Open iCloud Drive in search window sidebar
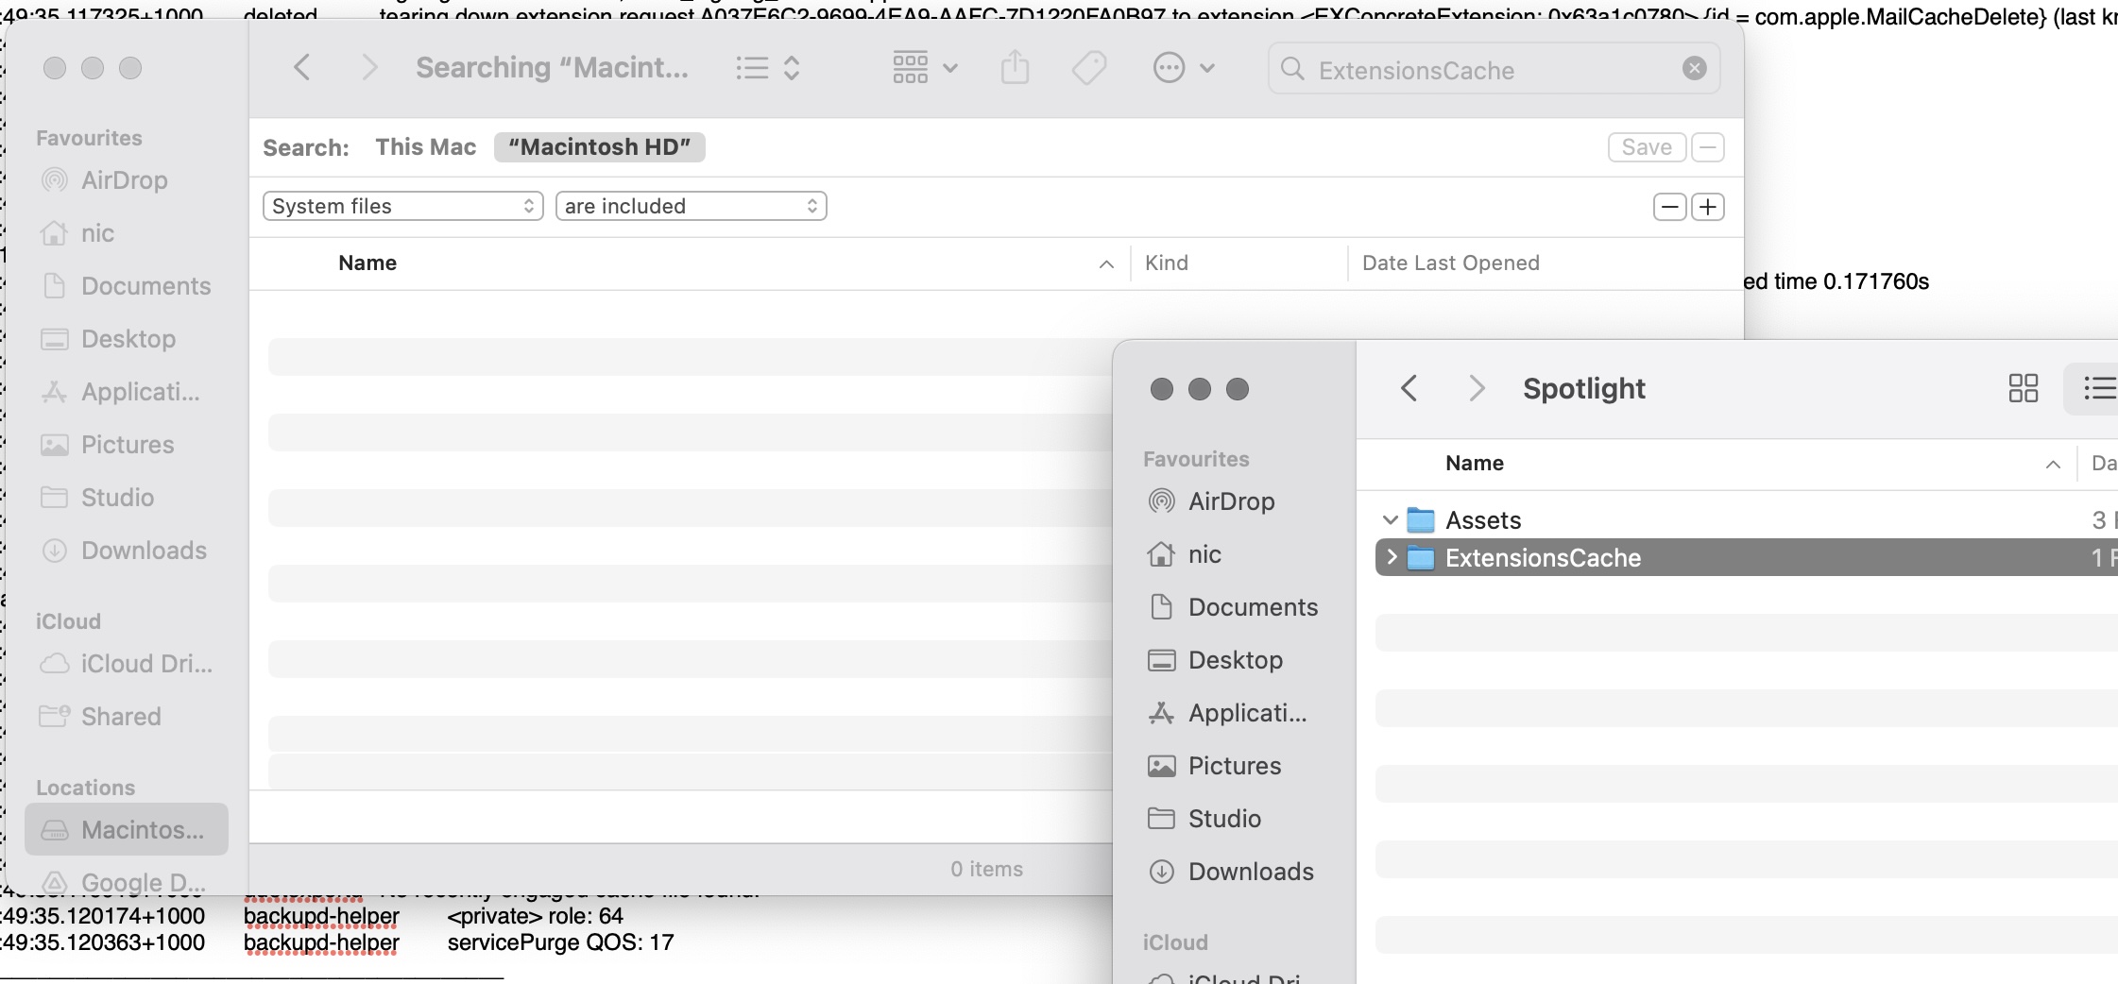The height and width of the screenshot is (984, 2118). point(128,664)
